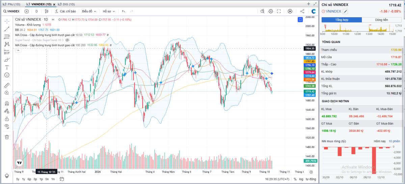Open the emoji icons tool
The height and width of the screenshot is (184, 405).
click(x=7, y=75)
